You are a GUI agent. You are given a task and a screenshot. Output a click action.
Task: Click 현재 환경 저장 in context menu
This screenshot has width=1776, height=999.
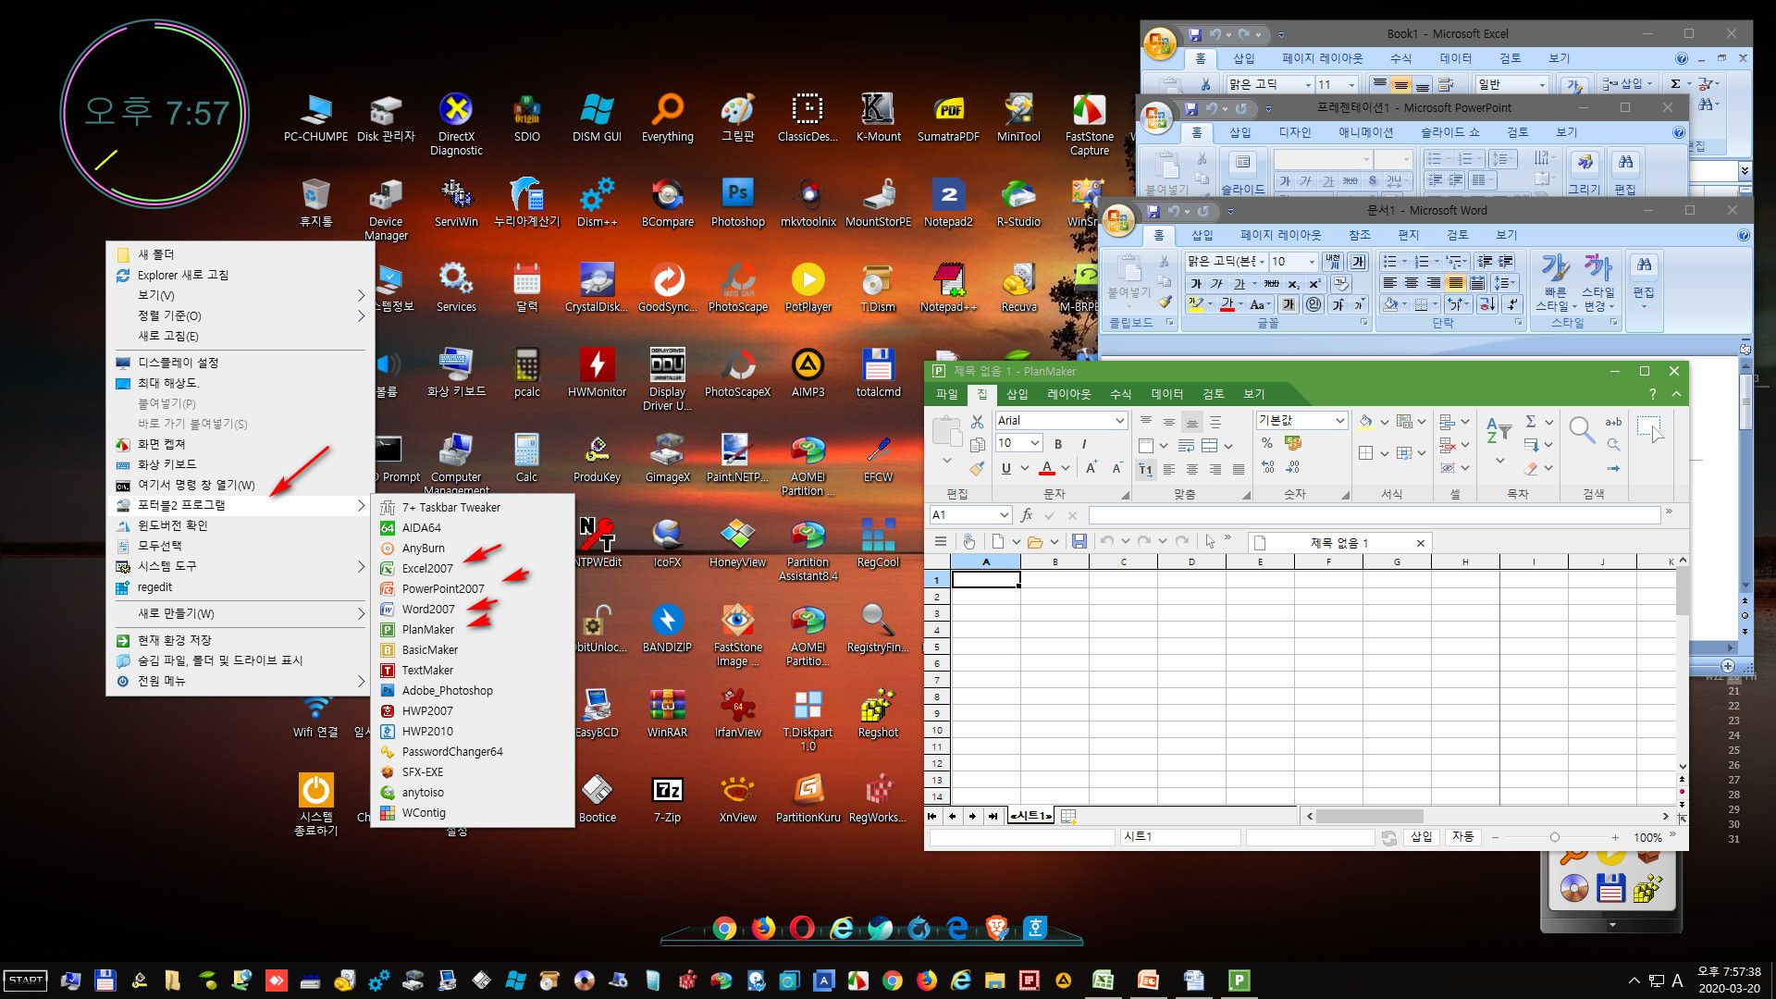(240, 640)
